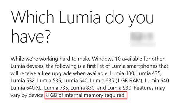The height and width of the screenshot is (106, 175).
Task: Click the words "free upgrade" in the paragraph
Action: [x=57, y=74]
